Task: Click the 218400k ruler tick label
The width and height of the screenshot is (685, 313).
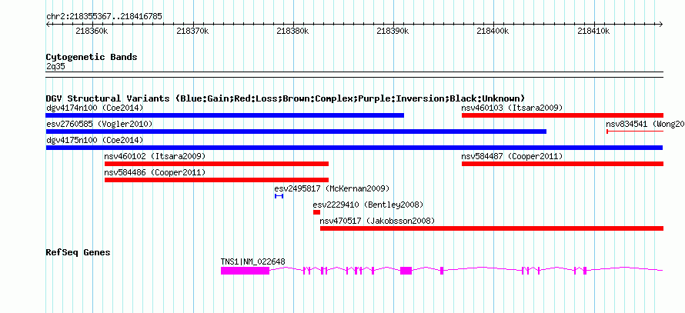Action: click(493, 31)
